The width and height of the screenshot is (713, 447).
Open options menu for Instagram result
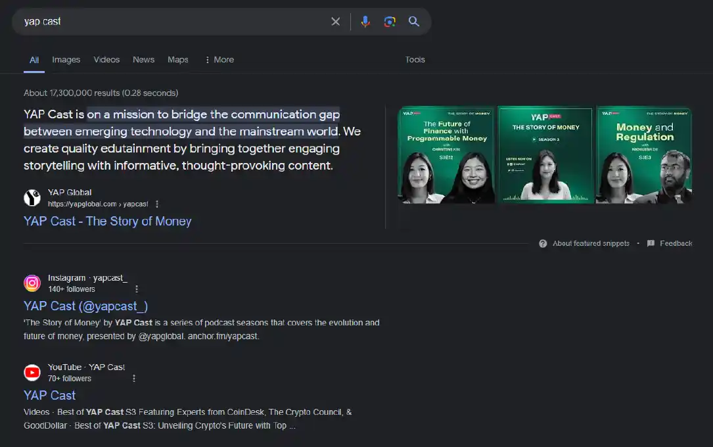(x=137, y=289)
